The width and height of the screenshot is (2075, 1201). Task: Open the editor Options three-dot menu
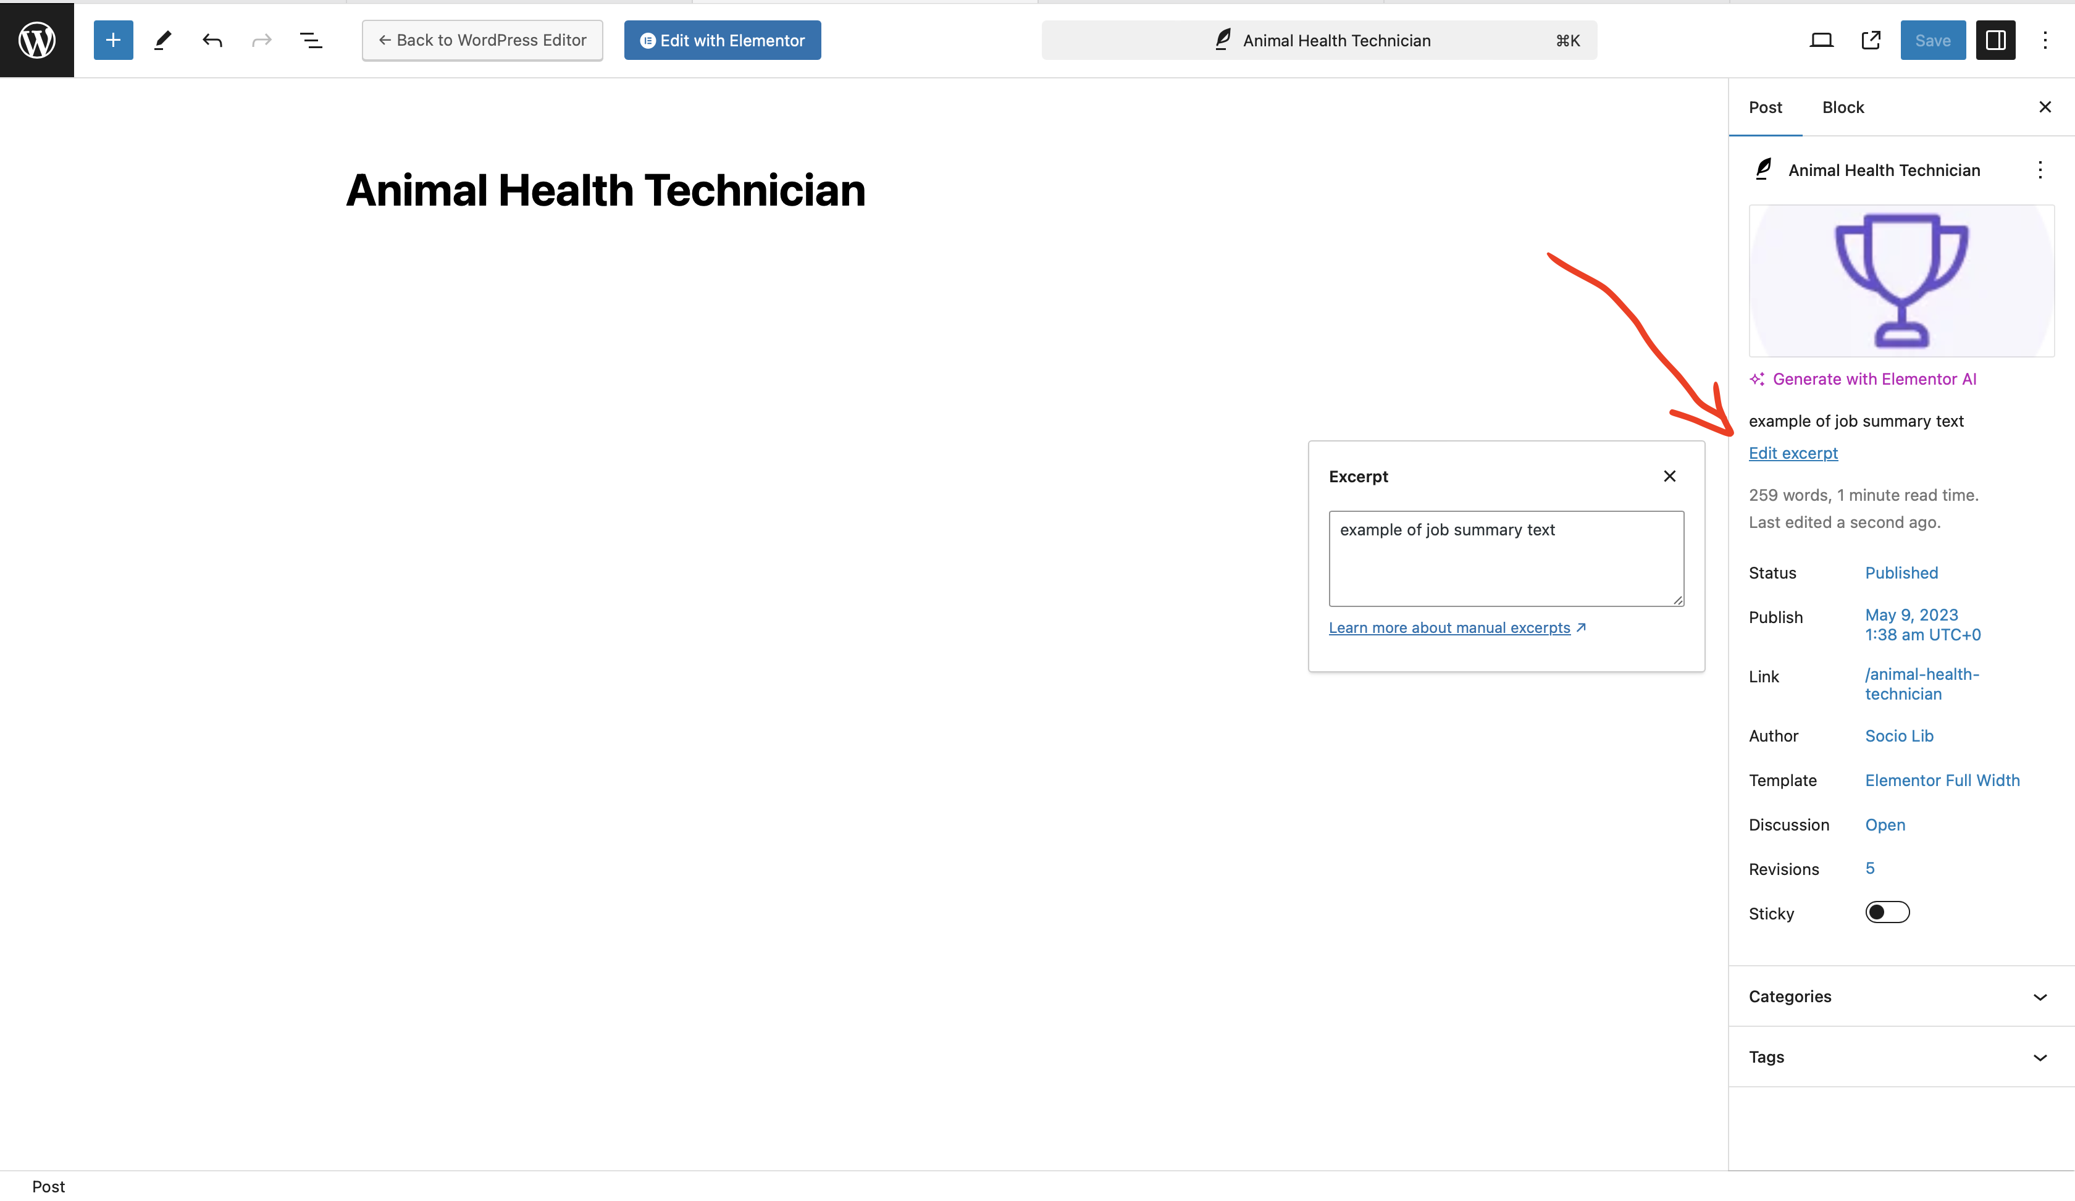[2045, 40]
